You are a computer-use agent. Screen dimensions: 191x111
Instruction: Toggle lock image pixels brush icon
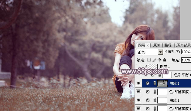pyautogui.click(x=154, y=60)
